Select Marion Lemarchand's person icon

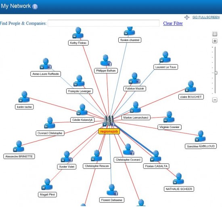pos(136,107)
